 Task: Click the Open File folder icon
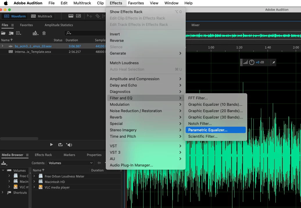coord(3,33)
